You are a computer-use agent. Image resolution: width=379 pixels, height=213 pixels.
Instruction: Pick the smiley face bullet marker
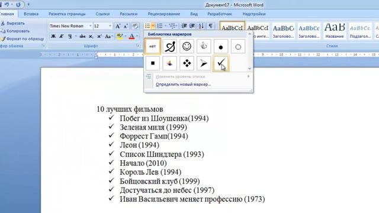point(187,46)
